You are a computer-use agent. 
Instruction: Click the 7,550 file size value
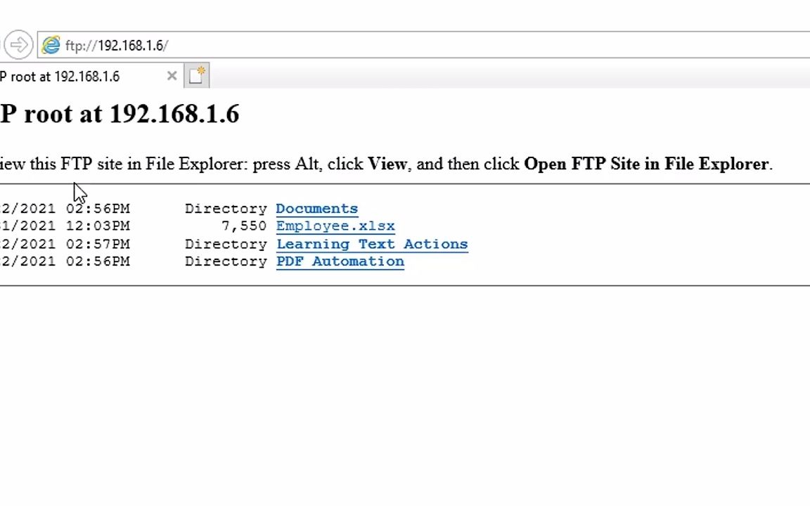pyautogui.click(x=244, y=226)
